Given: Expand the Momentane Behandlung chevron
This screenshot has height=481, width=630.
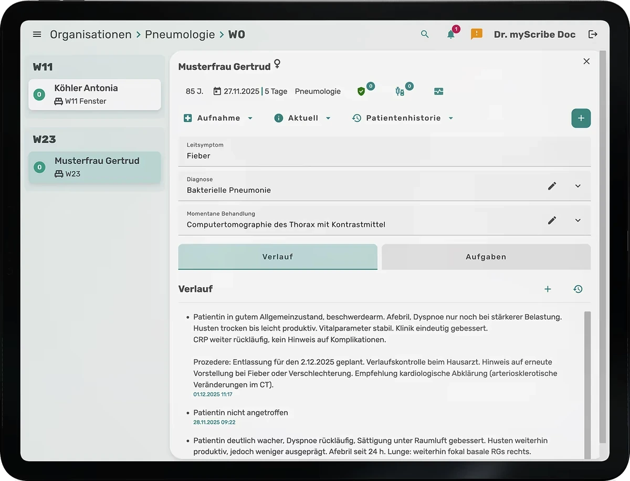Looking at the screenshot, I should tap(578, 221).
